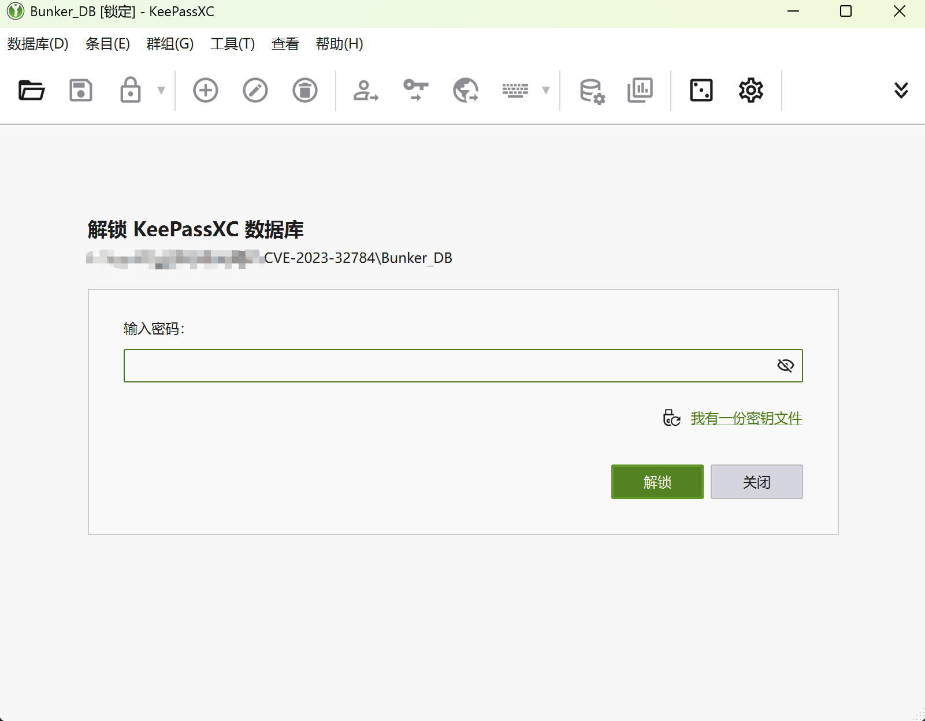Open the Database Settings icon
925x721 pixels.
point(592,91)
